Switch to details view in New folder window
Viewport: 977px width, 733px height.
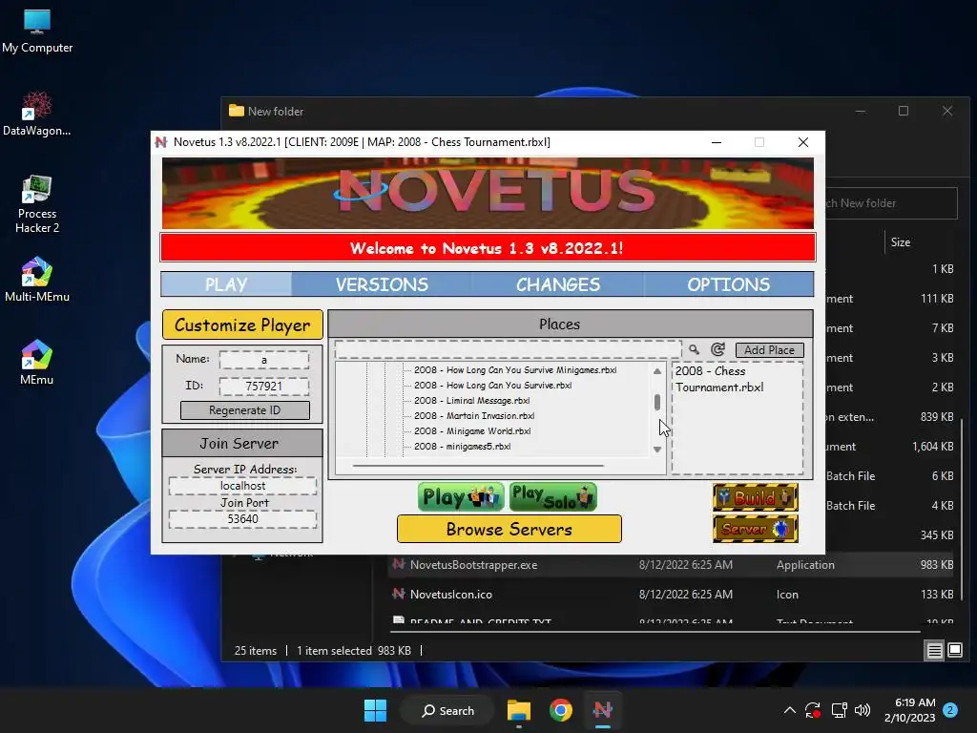pyautogui.click(x=935, y=651)
